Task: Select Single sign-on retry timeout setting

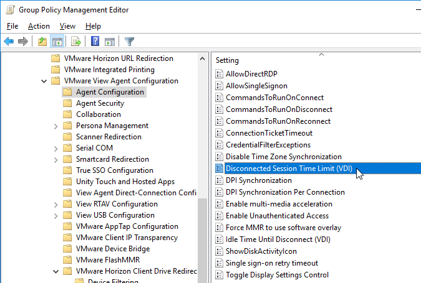Action: pos(272,263)
